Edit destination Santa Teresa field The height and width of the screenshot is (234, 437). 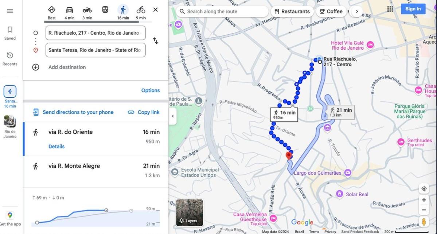[95, 50]
